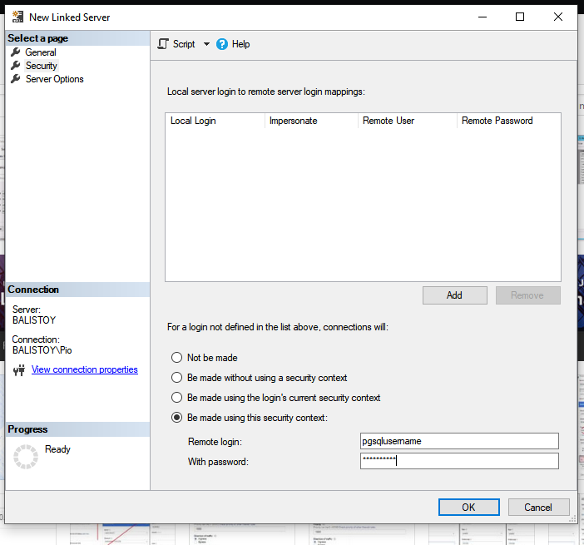Focus the With password input field
This screenshot has width=584, height=545.
click(458, 461)
